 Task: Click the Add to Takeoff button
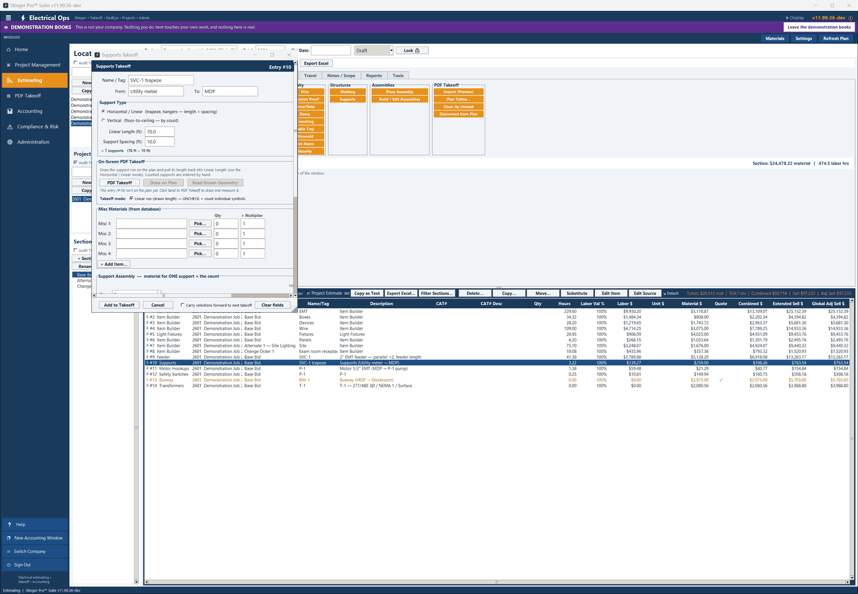(x=119, y=305)
